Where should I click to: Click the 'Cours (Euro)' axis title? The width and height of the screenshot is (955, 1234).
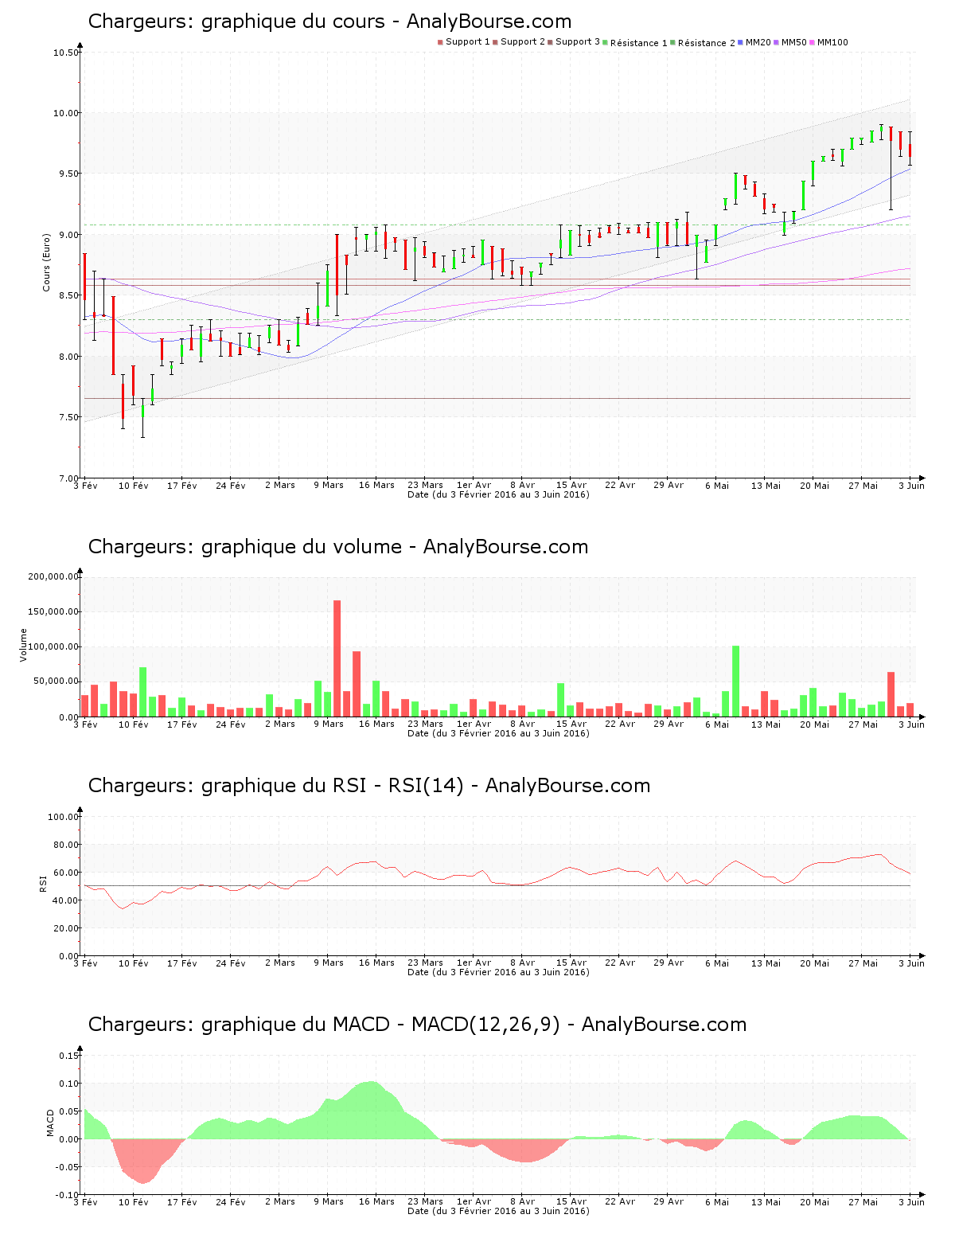click(46, 261)
